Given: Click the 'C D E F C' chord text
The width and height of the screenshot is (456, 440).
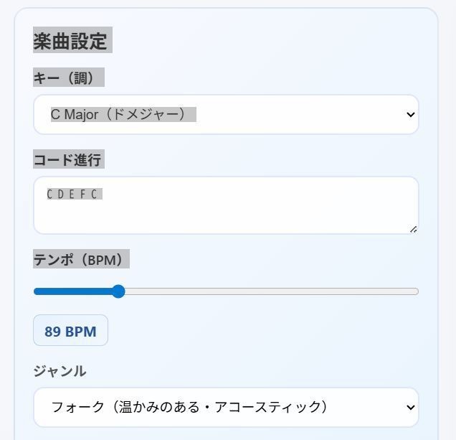Looking at the screenshot, I should 75,195.
